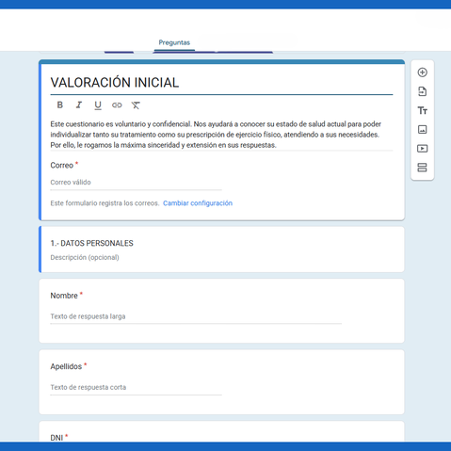The image size is (451, 451).
Task: Add a title and description block
Action: 422,110
